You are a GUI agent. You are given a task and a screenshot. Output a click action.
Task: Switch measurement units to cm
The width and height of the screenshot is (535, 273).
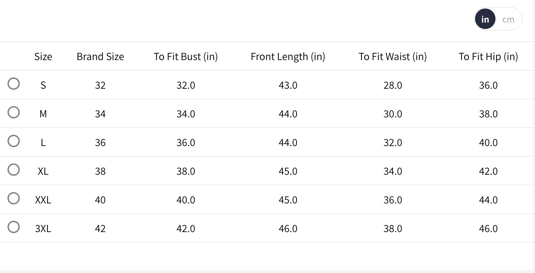(x=508, y=19)
